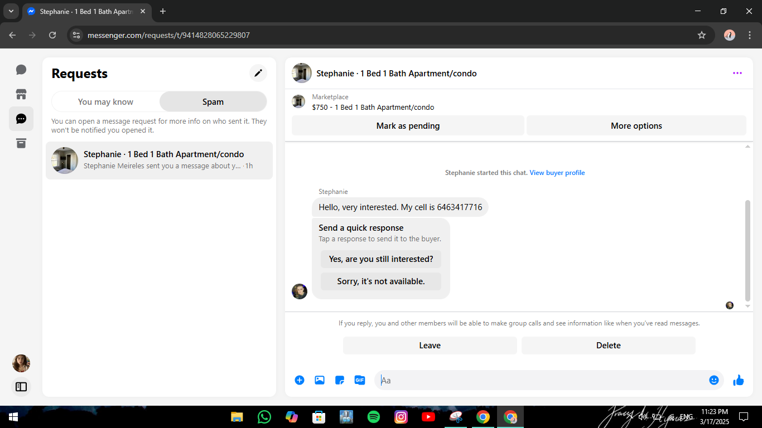Click the blue plus attachment icon

pyautogui.click(x=300, y=380)
